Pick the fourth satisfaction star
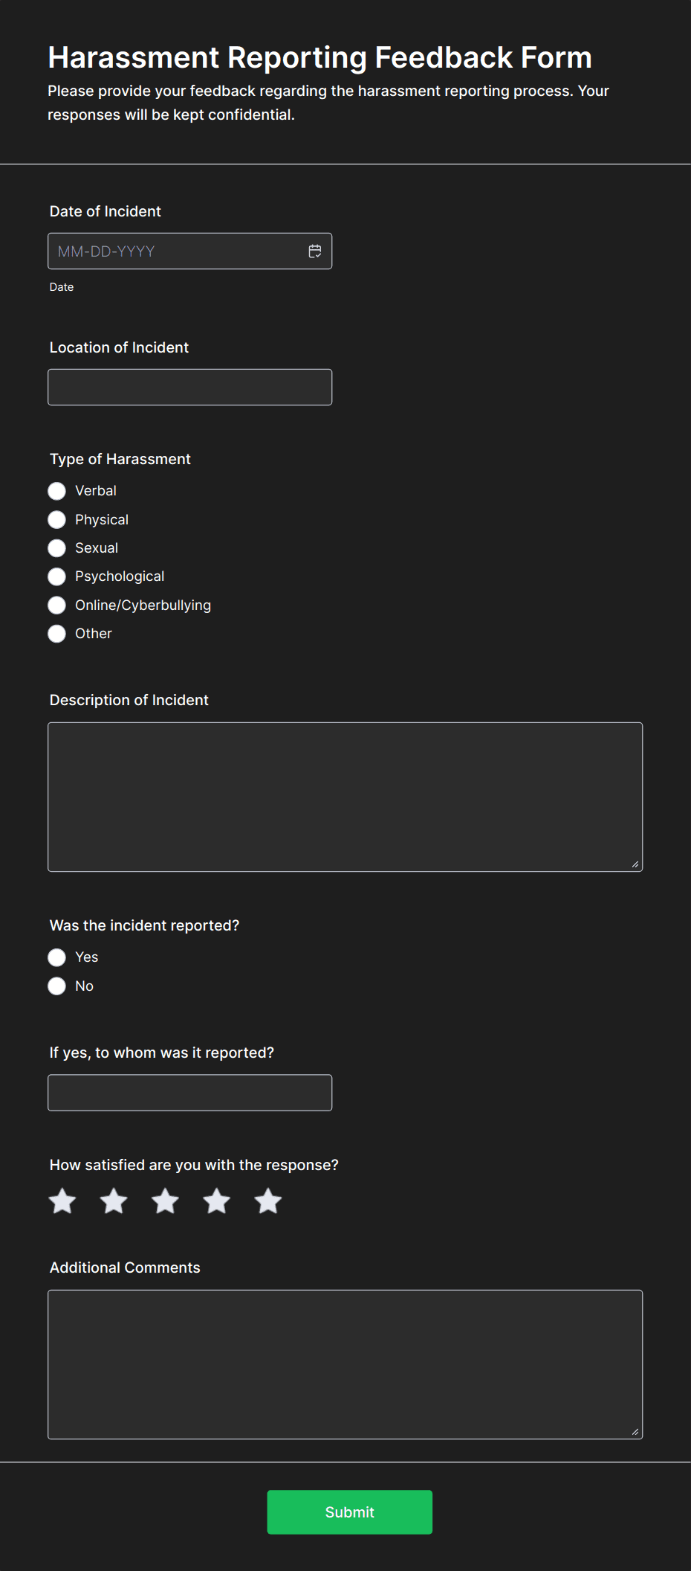 coord(217,1201)
